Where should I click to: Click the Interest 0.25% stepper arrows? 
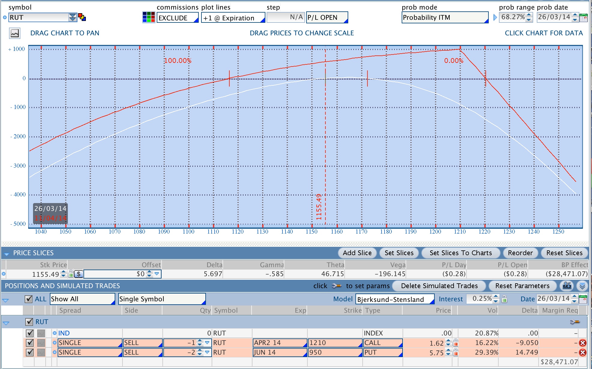click(496, 299)
